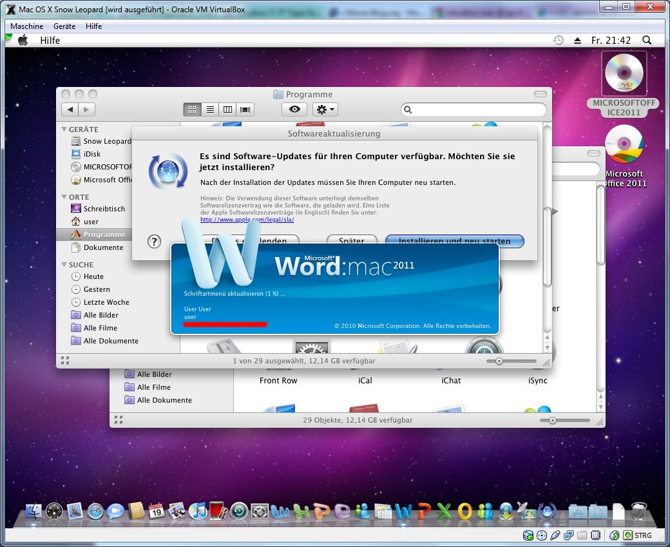This screenshot has width=670, height=547.
Task: Open apple.com/legal/sla link
Action: pos(247,220)
